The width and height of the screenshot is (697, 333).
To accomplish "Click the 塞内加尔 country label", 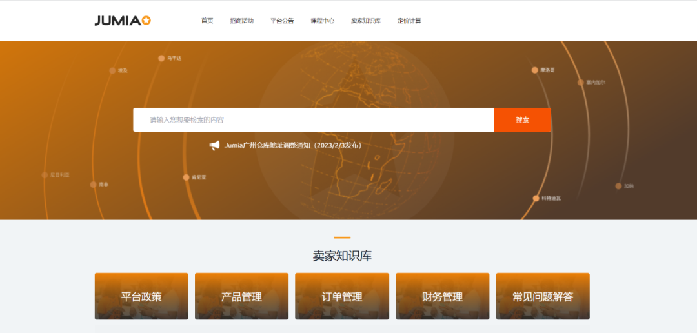I will click(596, 83).
